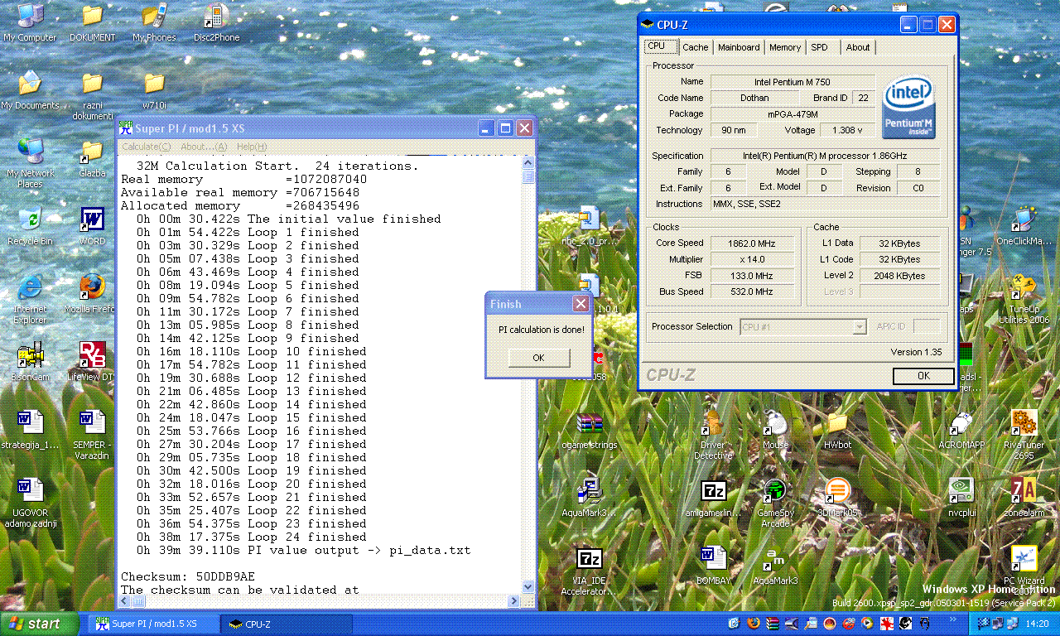
Task: Open the Mouse shortcut icon
Action: [775, 429]
